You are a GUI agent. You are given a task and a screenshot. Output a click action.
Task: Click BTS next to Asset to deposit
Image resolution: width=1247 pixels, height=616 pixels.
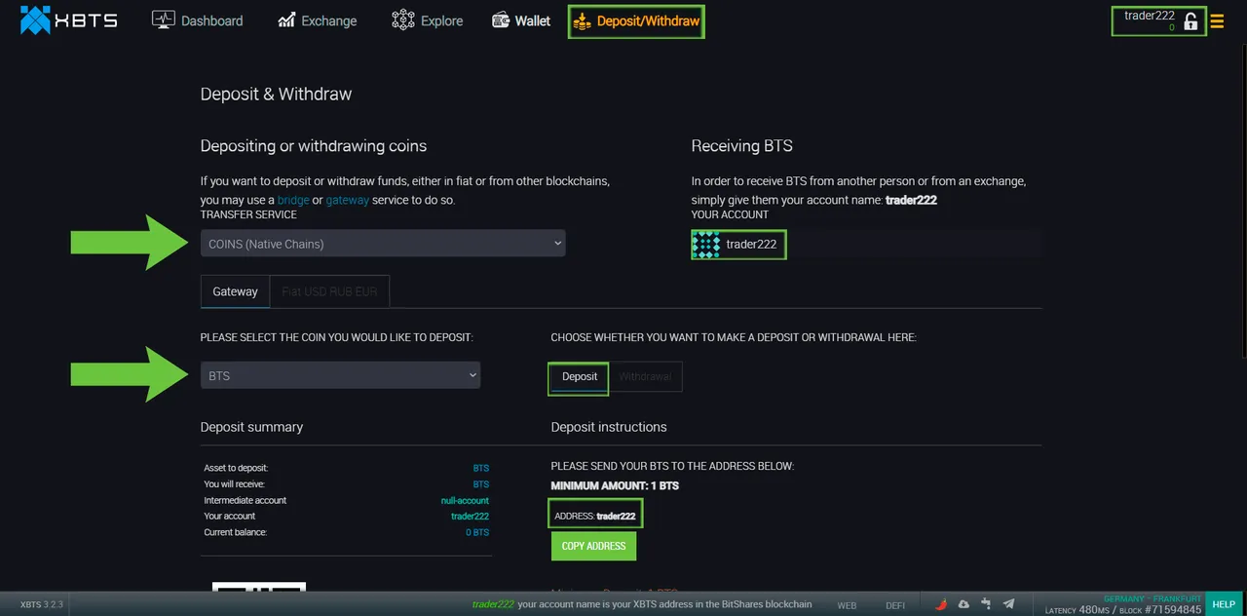[481, 468]
